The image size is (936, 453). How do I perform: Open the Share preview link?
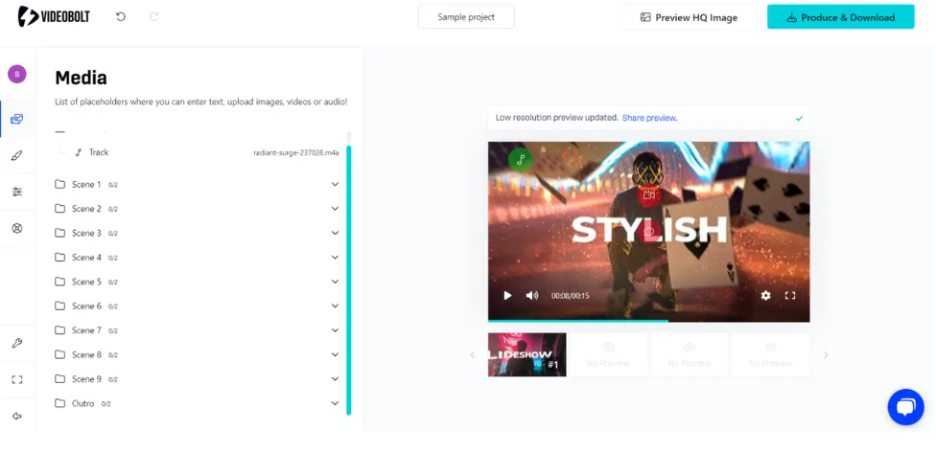(649, 118)
